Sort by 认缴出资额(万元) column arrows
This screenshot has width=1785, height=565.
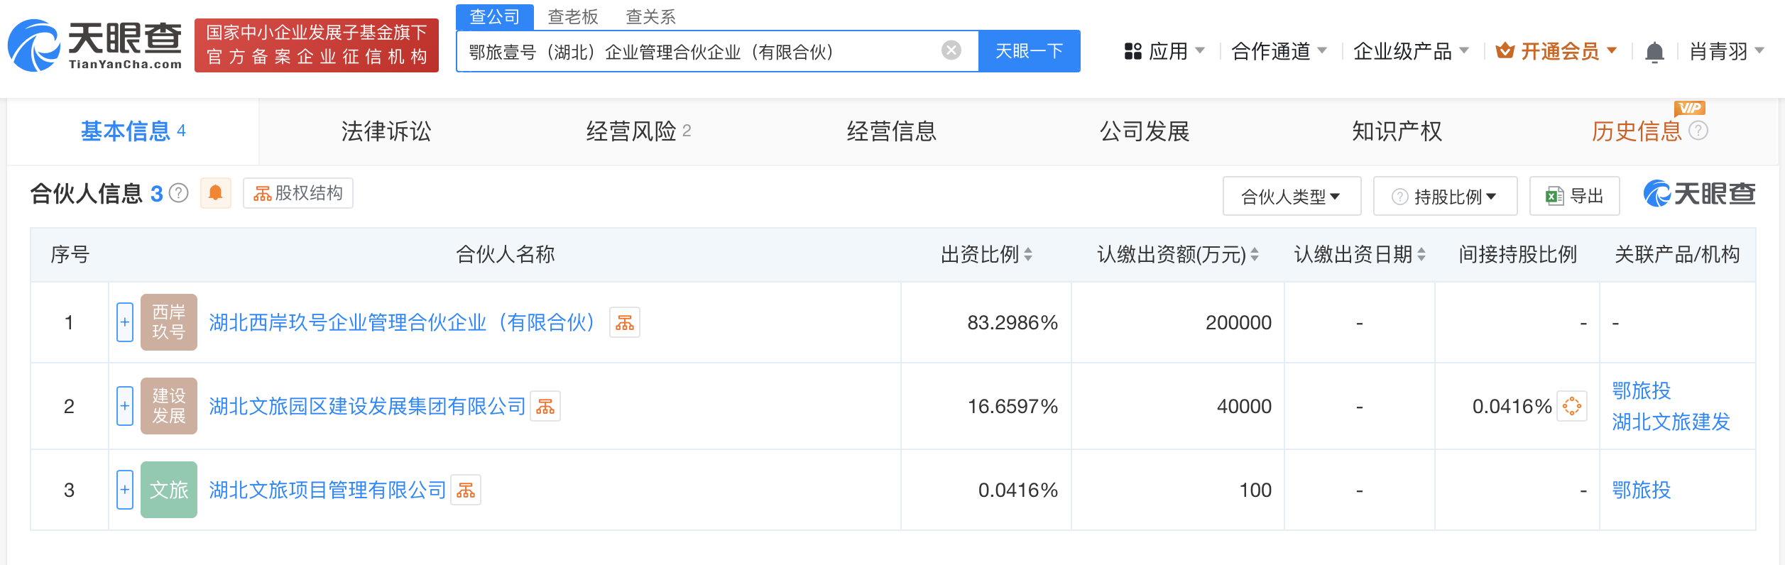(x=1255, y=254)
